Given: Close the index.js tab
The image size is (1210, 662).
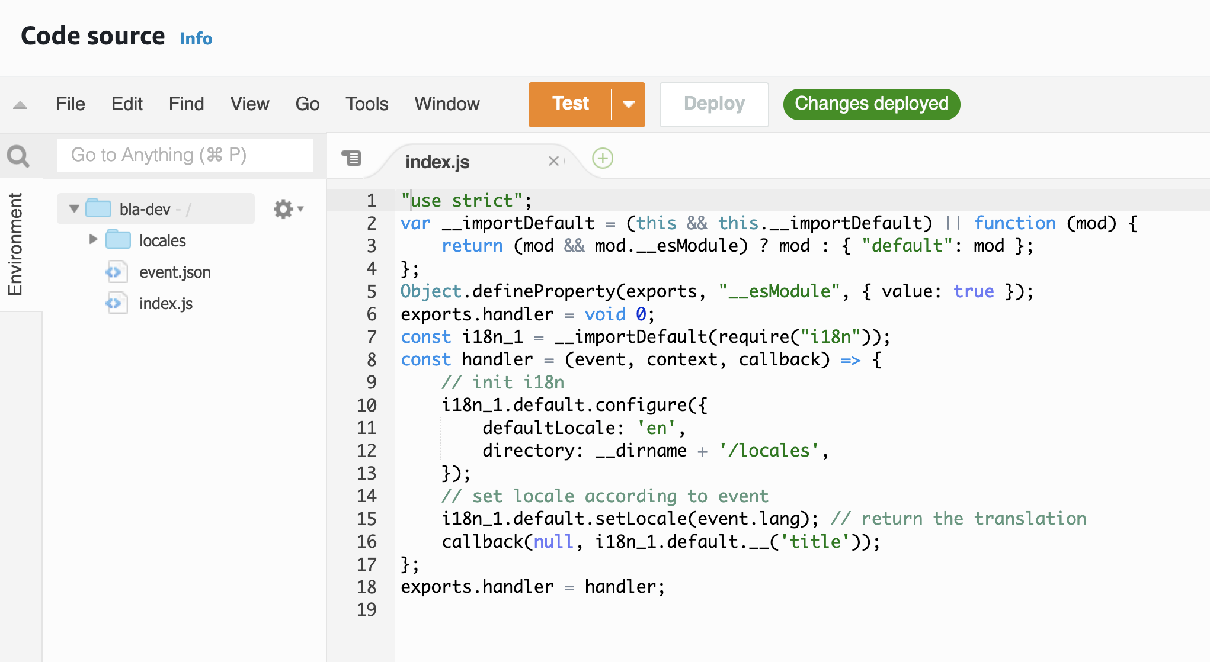Looking at the screenshot, I should pyautogui.click(x=553, y=161).
